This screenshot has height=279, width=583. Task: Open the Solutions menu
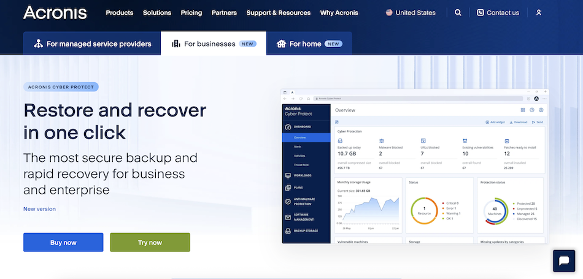point(157,13)
